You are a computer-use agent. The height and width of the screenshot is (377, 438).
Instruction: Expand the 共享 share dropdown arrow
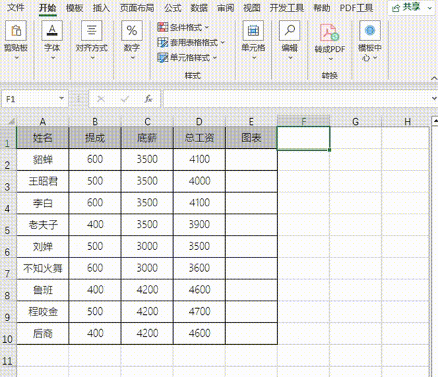click(430, 8)
